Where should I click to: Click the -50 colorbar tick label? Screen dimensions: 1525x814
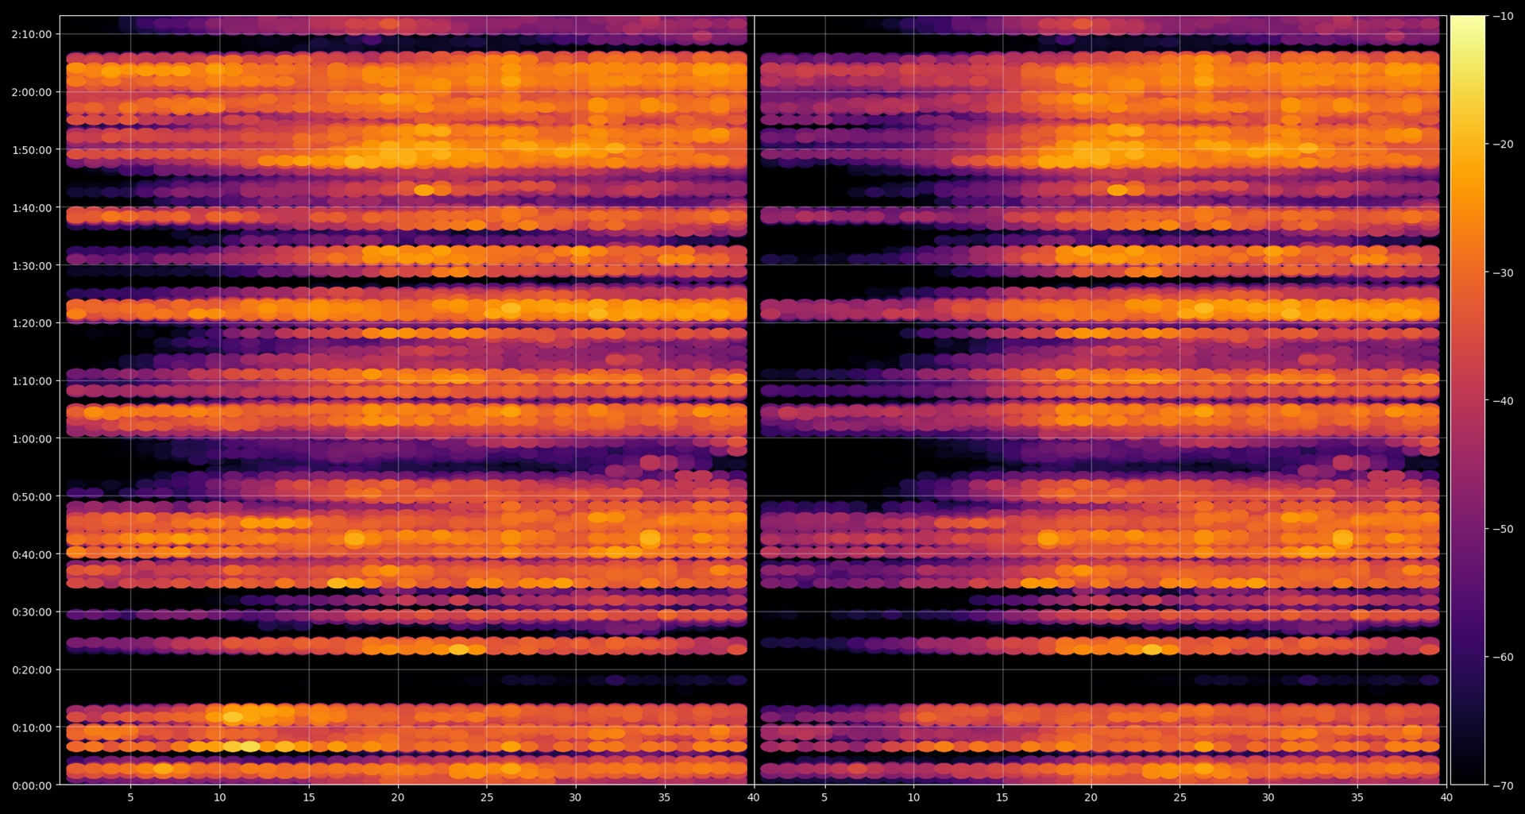click(x=1503, y=529)
